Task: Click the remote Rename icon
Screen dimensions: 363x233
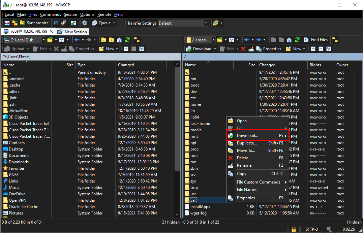Action: (x=251, y=49)
